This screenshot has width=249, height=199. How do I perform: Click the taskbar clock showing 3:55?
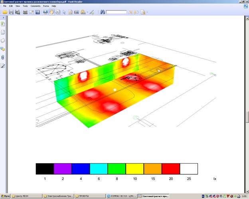pos(244,197)
